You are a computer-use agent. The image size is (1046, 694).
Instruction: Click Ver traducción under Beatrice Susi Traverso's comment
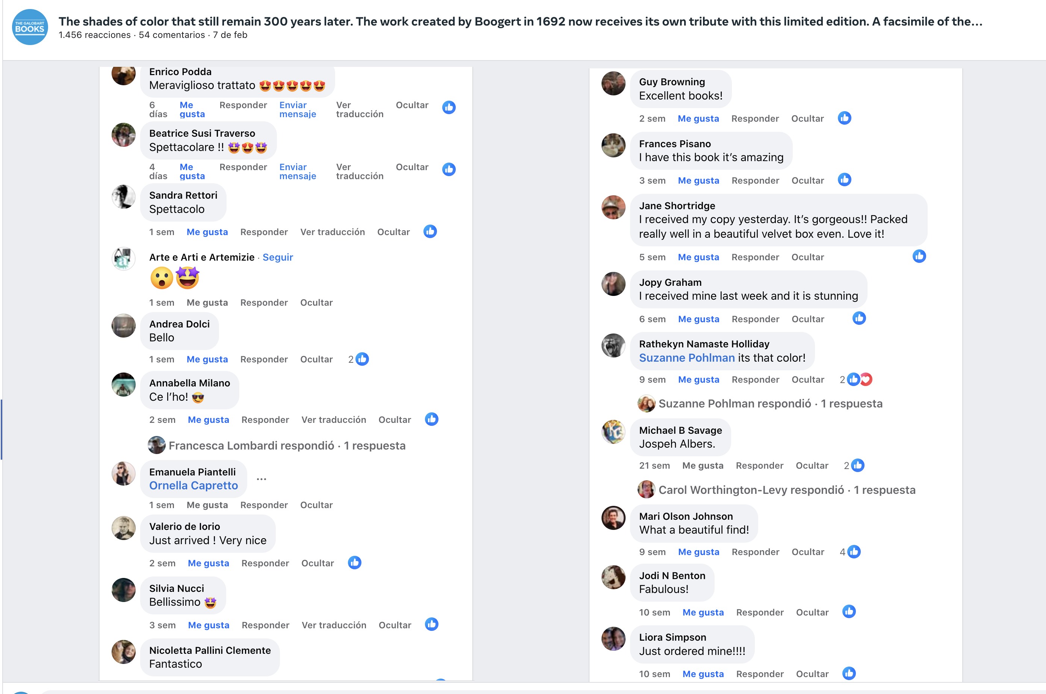359,171
